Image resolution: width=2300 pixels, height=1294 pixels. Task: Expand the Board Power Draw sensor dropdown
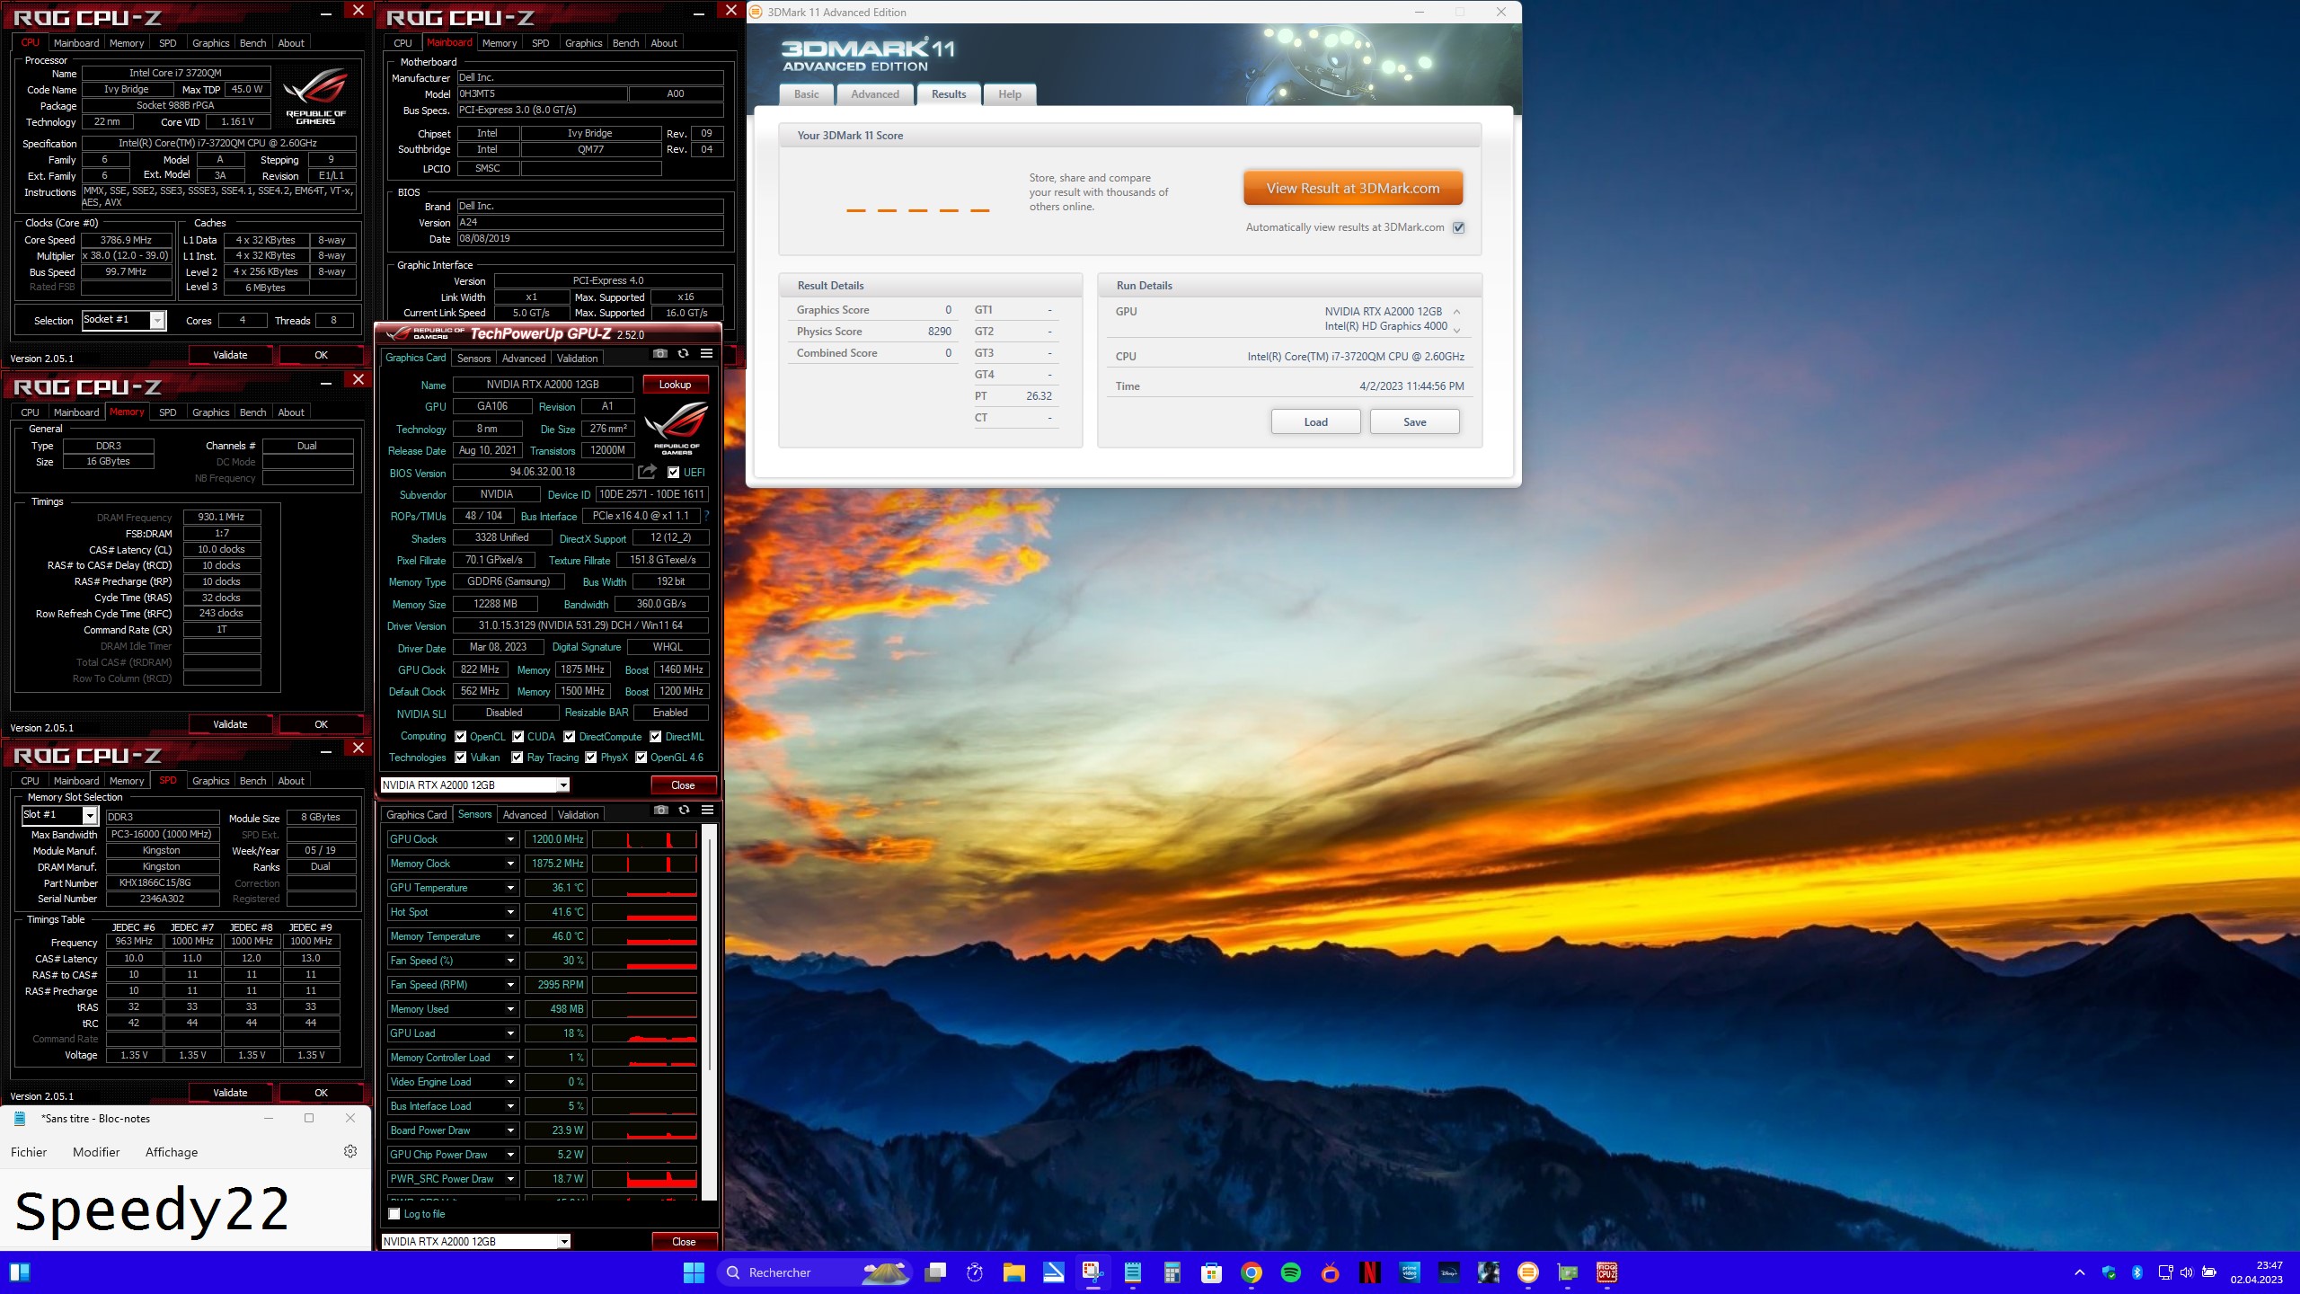tap(510, 1130)
